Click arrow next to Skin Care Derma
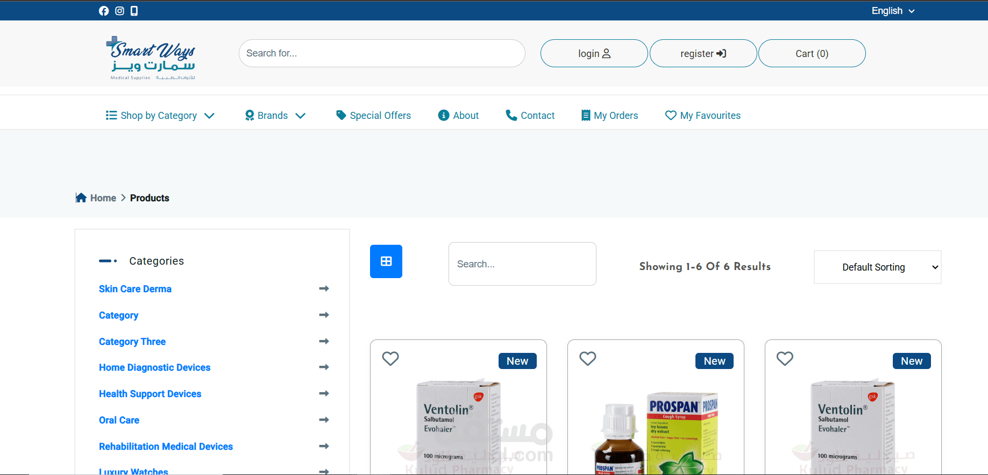 click(324, 289)
